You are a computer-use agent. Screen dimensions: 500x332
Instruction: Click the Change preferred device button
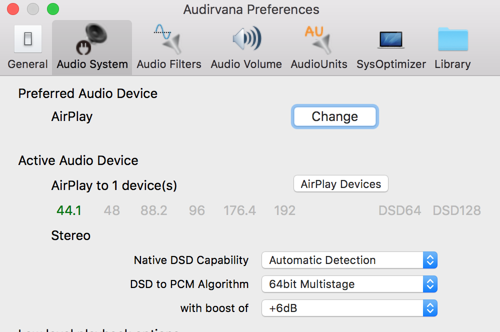(334, 116)
